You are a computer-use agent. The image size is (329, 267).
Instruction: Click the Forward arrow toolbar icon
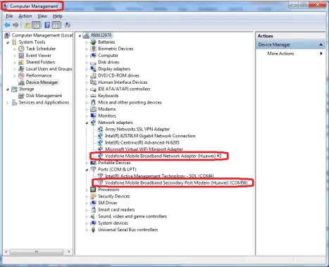click(15, 25)
